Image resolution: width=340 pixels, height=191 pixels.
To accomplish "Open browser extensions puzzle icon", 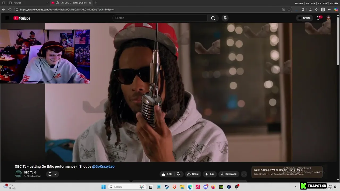I will 303,10.
